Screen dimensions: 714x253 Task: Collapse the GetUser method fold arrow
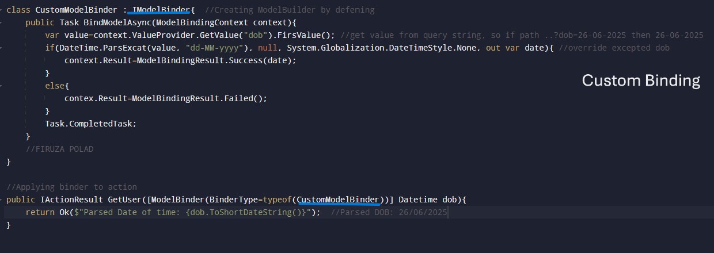(x=2, y=200)
